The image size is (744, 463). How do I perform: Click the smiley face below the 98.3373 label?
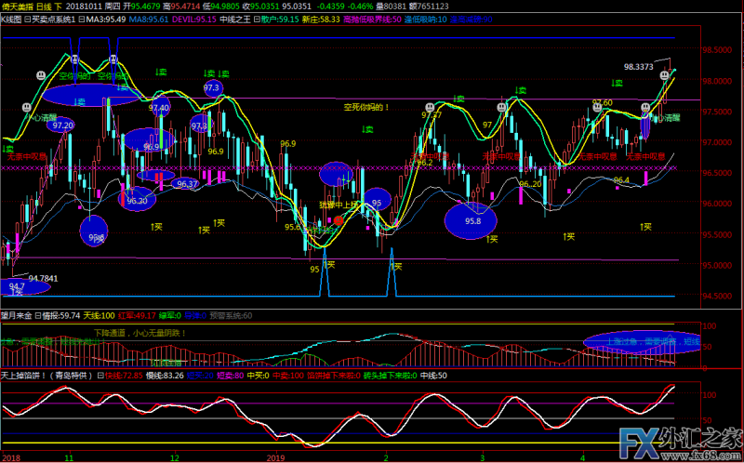665,75
